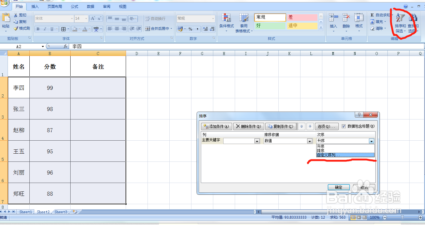Apply the cell borders icon

click(x=63, y=29)
